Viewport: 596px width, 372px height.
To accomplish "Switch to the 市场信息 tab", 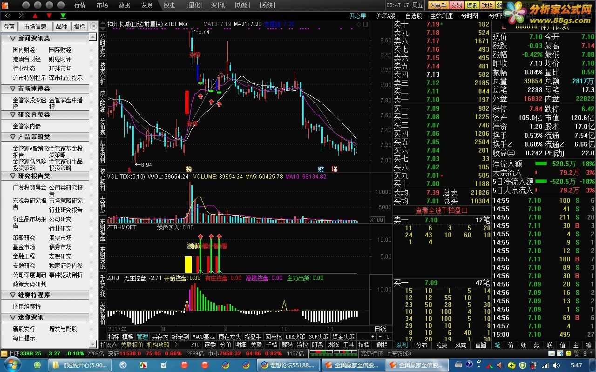I will pos(35,27).
